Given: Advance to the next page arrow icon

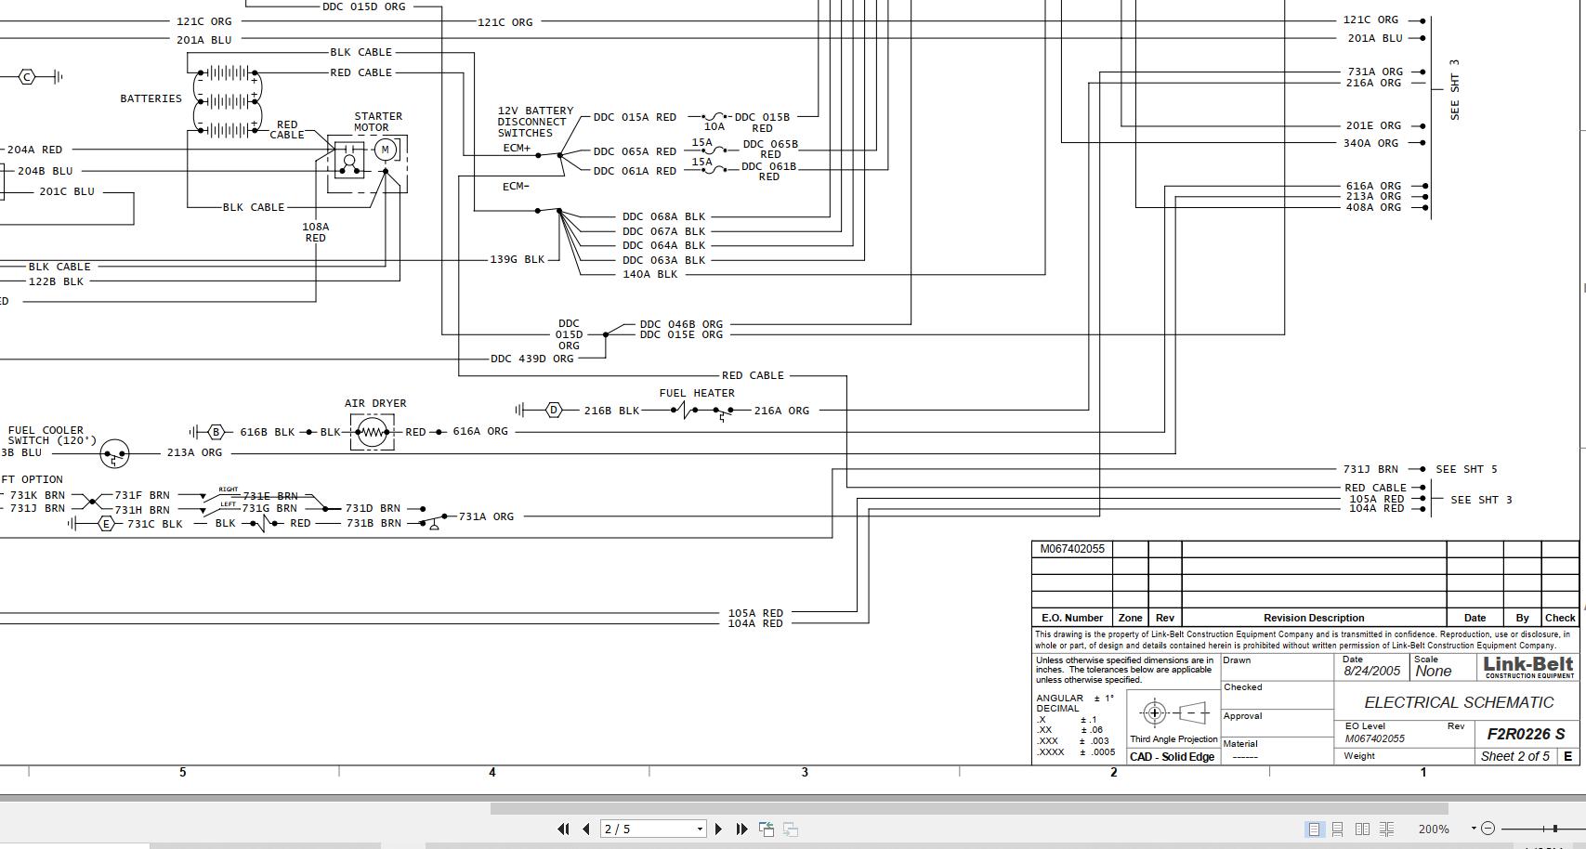Looking at the screenshot, I should click(x=718, y=829).
